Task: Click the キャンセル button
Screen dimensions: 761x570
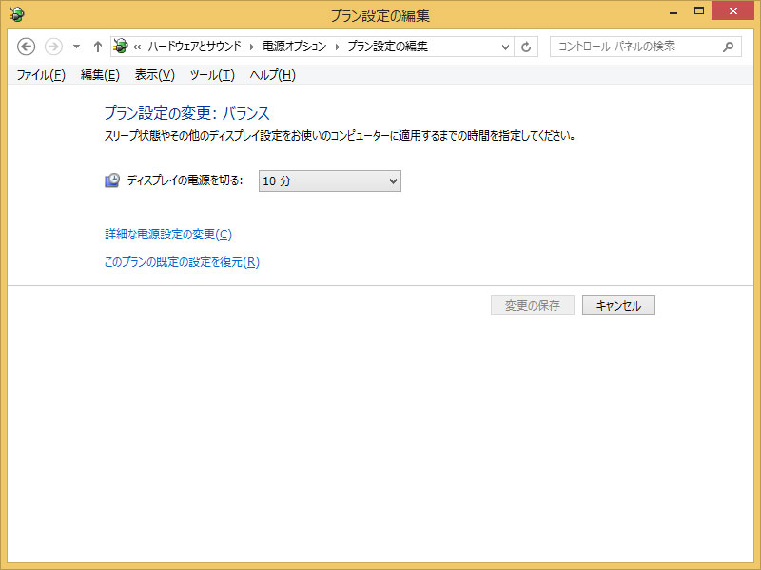Action: 618,305
